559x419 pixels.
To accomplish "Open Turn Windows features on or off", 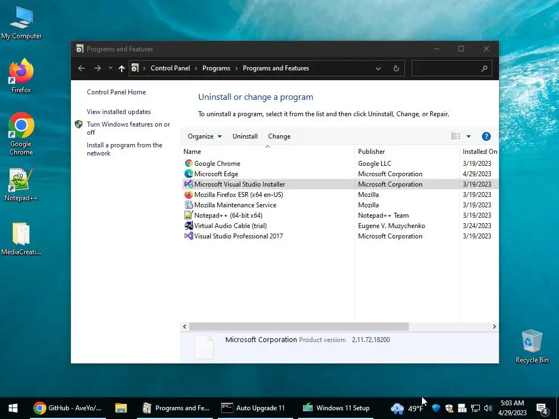I will point(128,128).
